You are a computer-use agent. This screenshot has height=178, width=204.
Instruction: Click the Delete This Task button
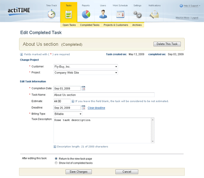(167, 44)
